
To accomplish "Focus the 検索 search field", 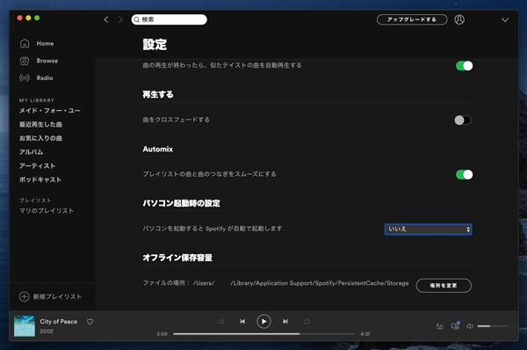I will (x=169, y=19).
